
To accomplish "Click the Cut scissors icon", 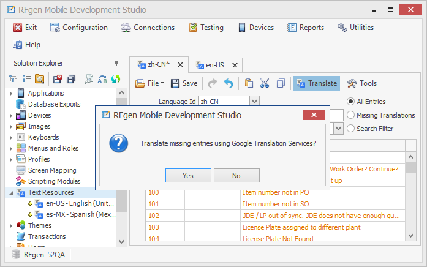I will pos(265,83).
